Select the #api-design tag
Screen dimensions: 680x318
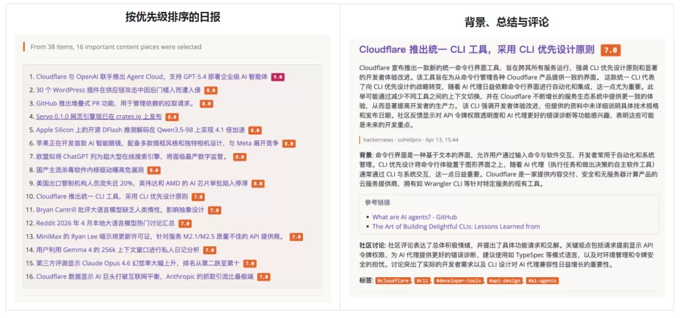(505, 281)
